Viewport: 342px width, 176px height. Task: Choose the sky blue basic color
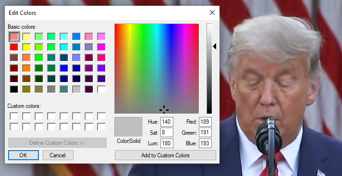[x=76, y=36]
